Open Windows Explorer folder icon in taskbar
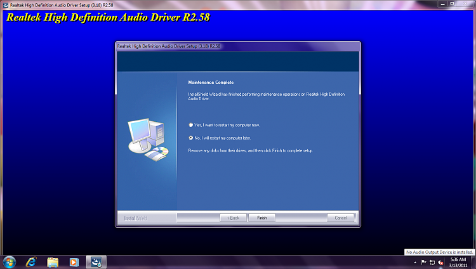The height and width of the screenshot is (269, 476). pos(53,262)
